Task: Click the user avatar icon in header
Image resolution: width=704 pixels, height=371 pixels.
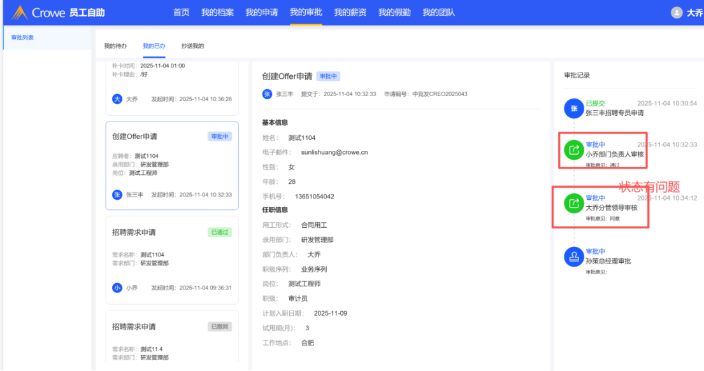Action: click(x=677, y=13)
